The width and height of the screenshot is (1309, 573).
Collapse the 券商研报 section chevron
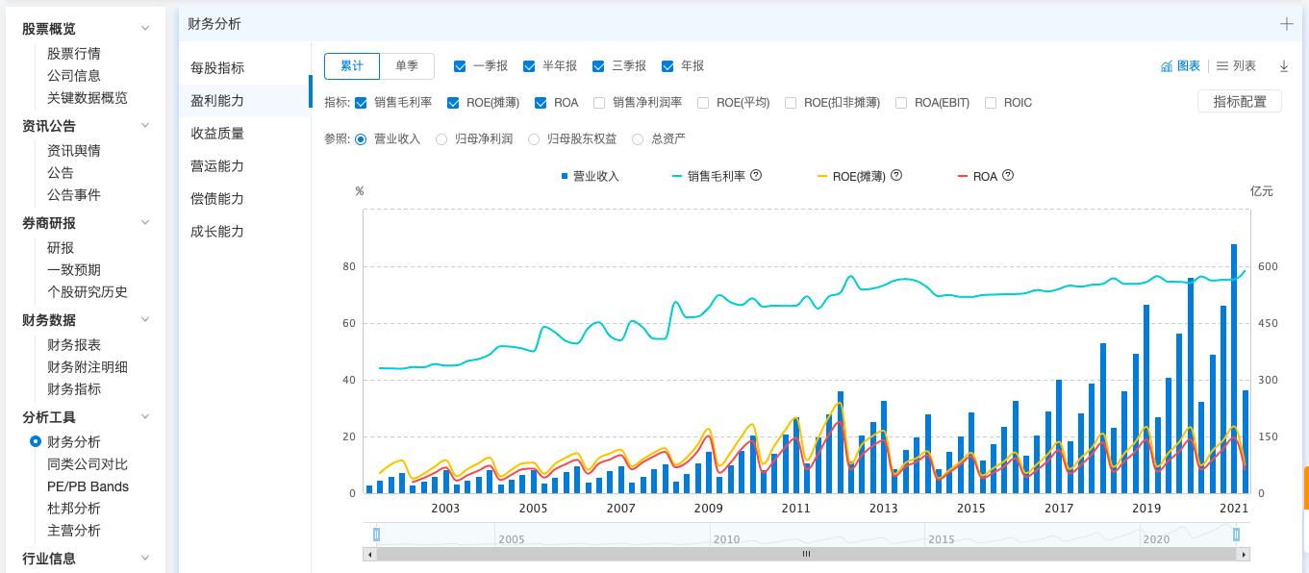click(145, 221)
